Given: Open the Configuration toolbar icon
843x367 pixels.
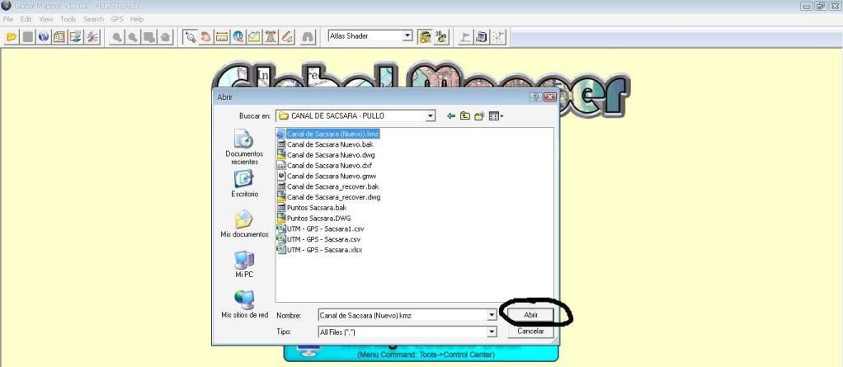Looking at the screenshot, I should [x=59, y=36].
